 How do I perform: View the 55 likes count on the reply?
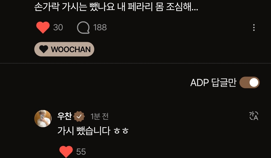coord(81,152)
